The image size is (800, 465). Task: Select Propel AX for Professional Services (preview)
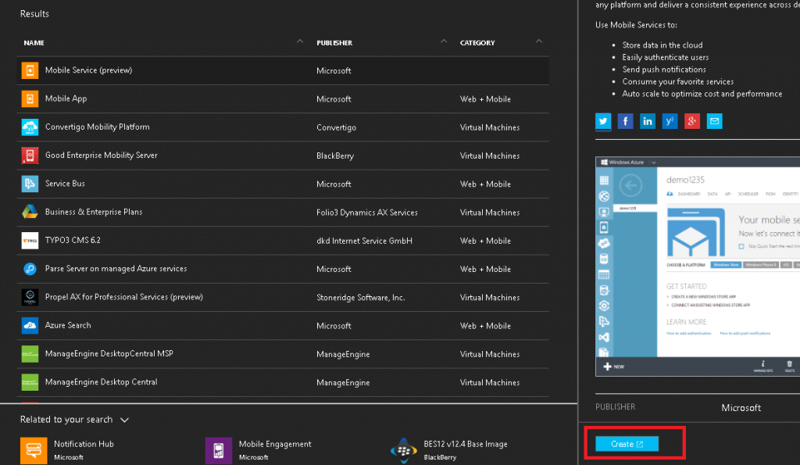click(283, 297)
